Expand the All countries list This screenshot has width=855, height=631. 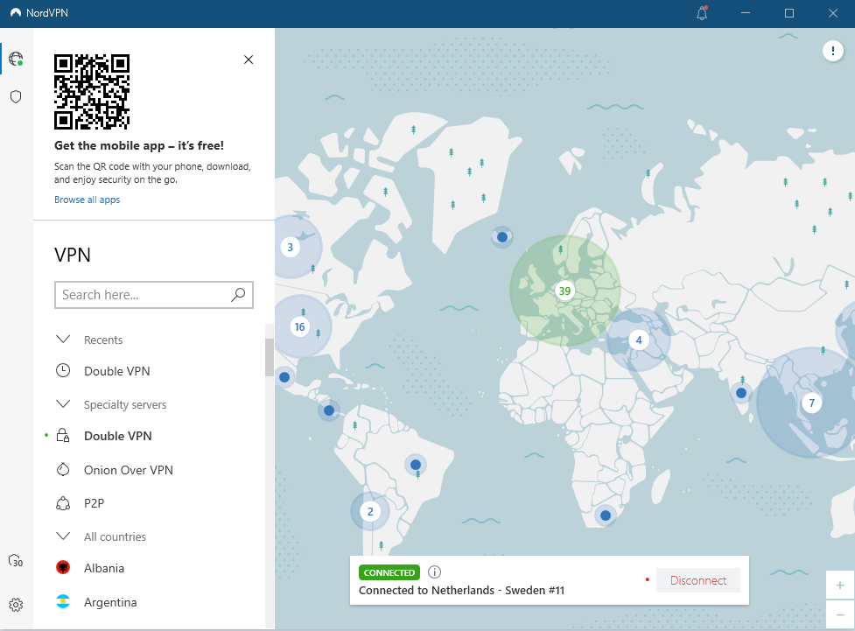click(x=62, y=536)
